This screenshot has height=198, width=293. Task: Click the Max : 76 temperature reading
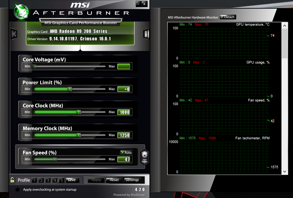coord(202,25)
